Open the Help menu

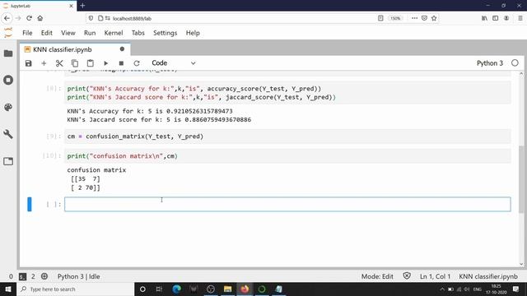click(x=193, y=33)
